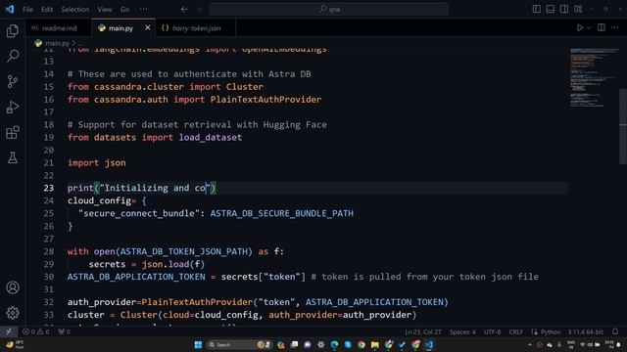Image resolution: width=627 pixels, height=352 pixels.
Task: Click the VS Code logo in title bar
Action: tap(10, 9)
